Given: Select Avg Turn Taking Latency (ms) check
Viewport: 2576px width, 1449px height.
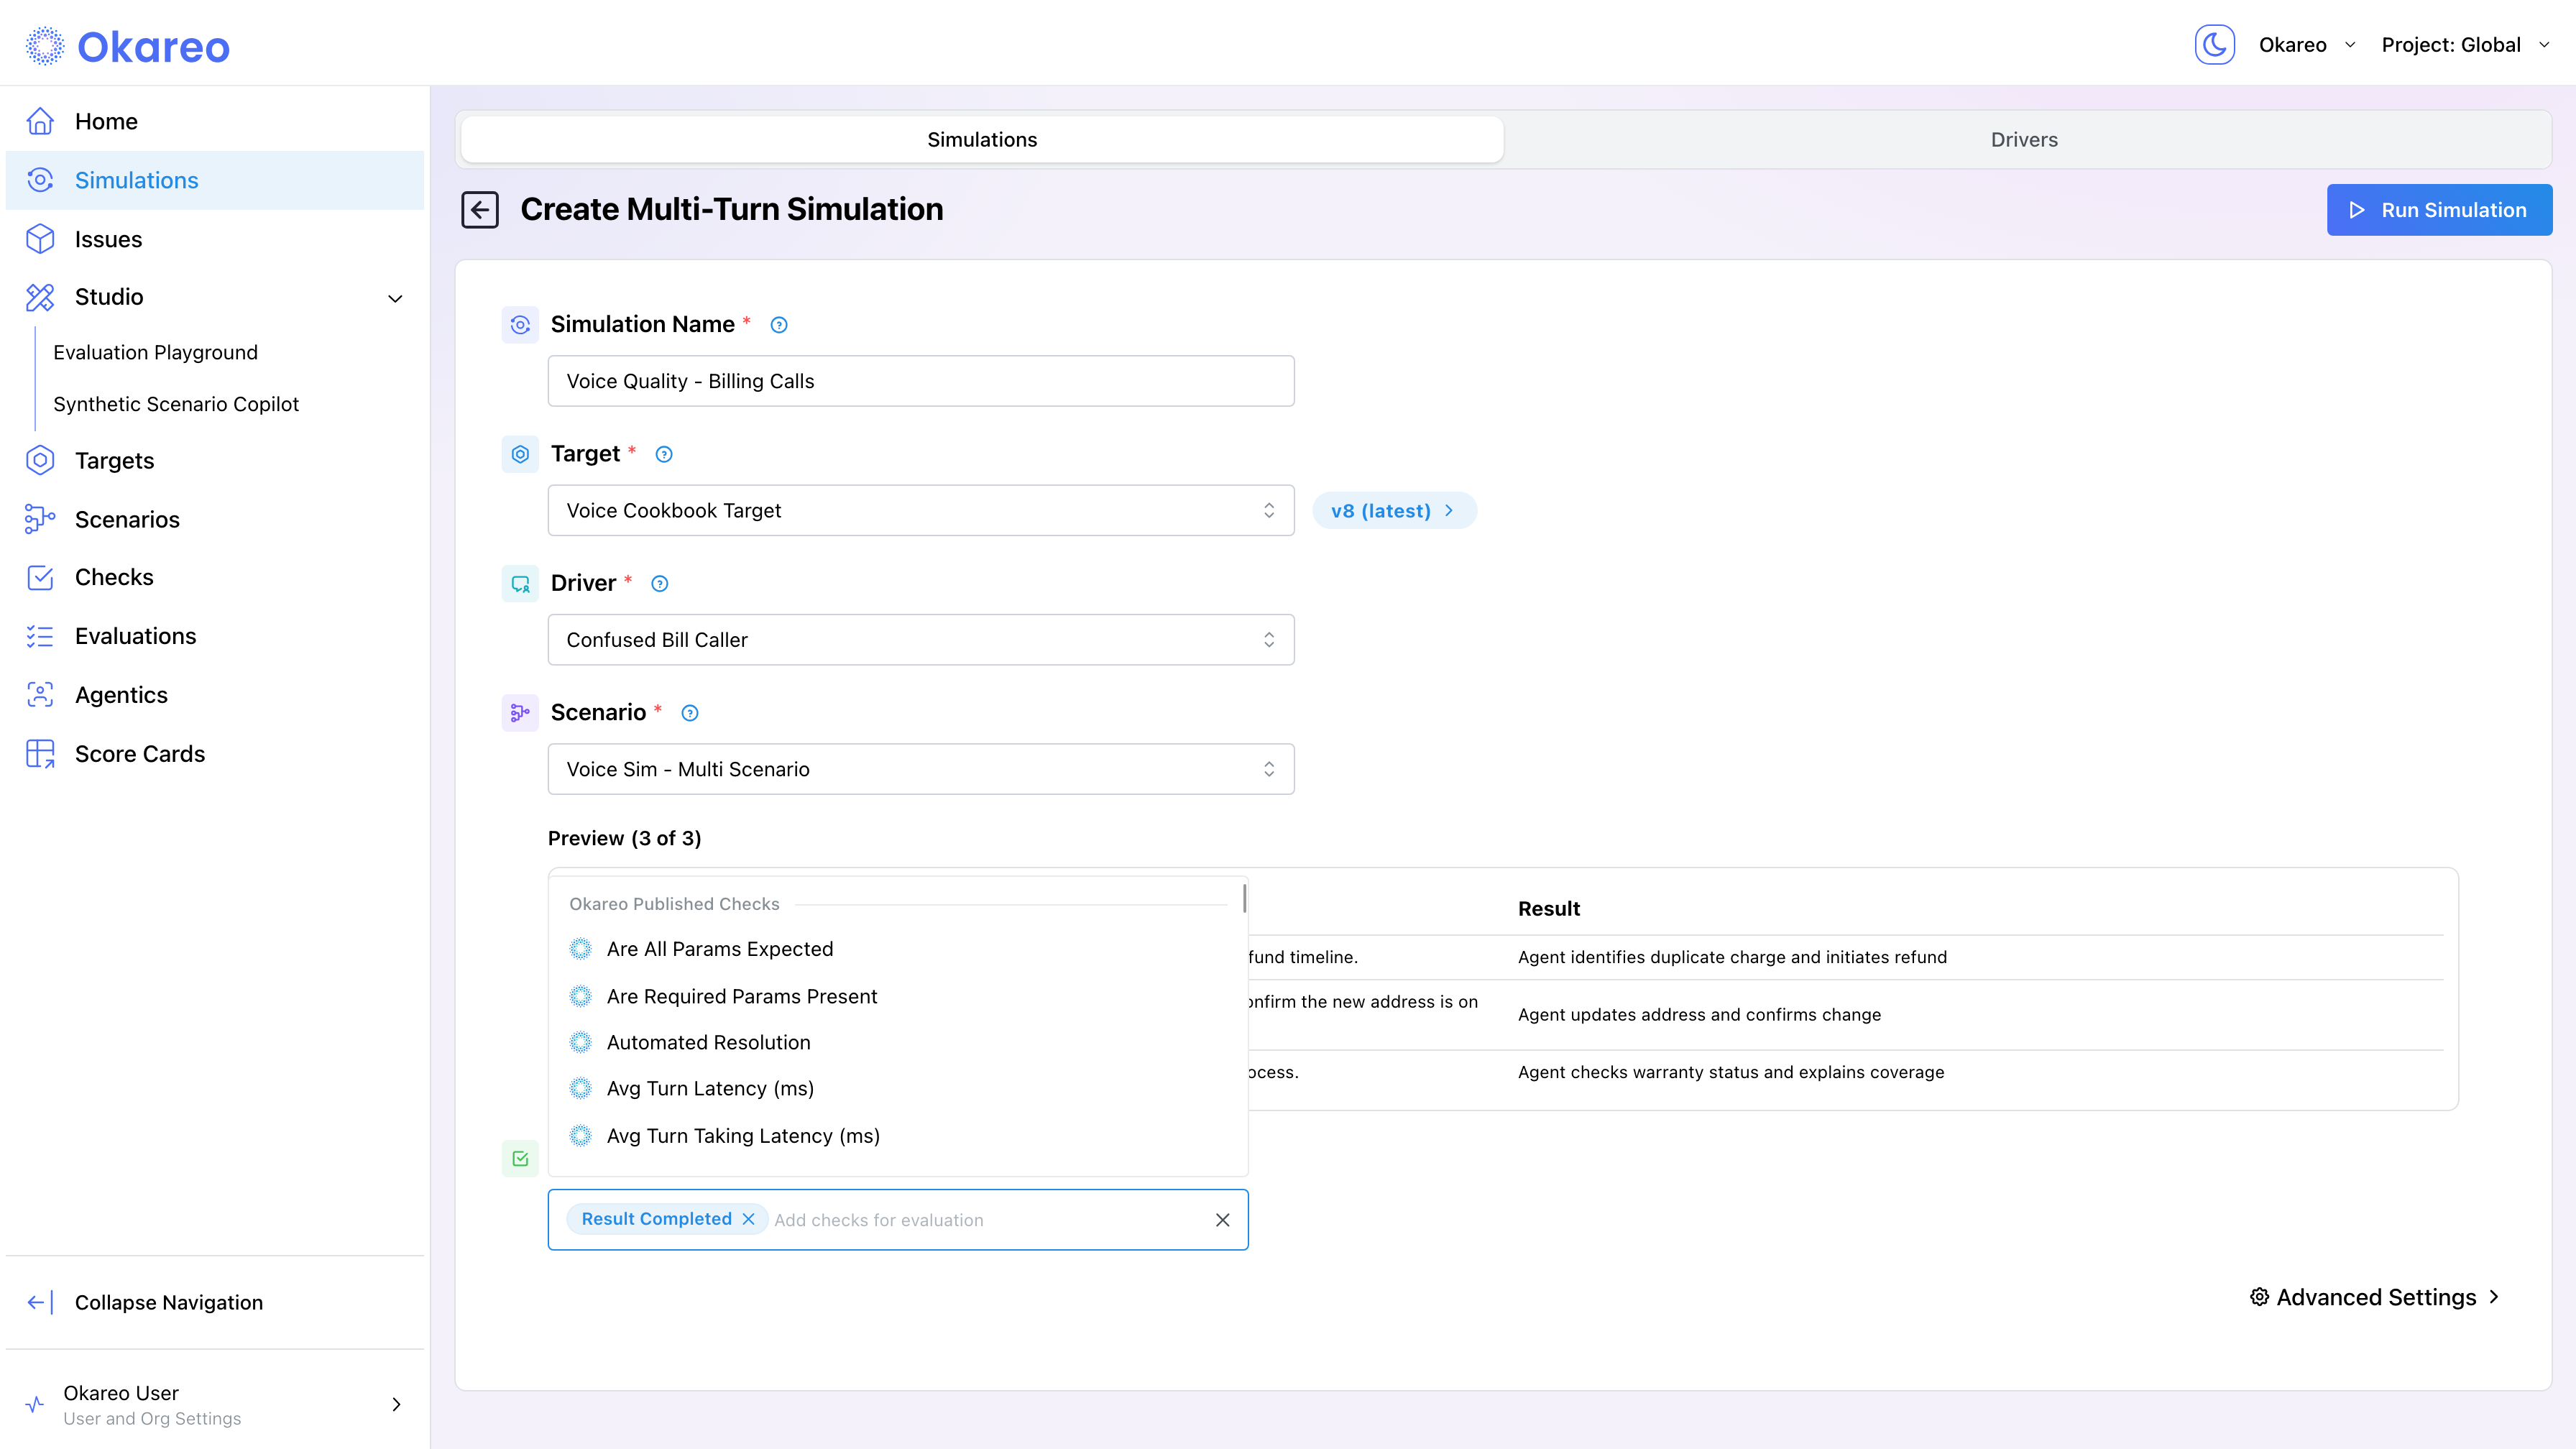Looking at the screenshot, I should (x=897, y=1136).
